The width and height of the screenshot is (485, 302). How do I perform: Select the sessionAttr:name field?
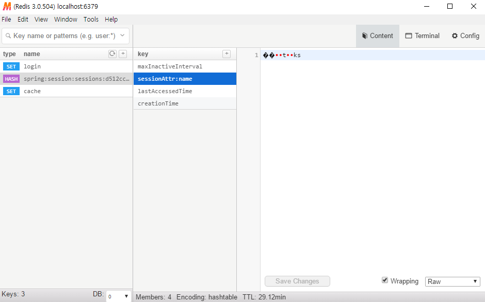coord(185,79)
